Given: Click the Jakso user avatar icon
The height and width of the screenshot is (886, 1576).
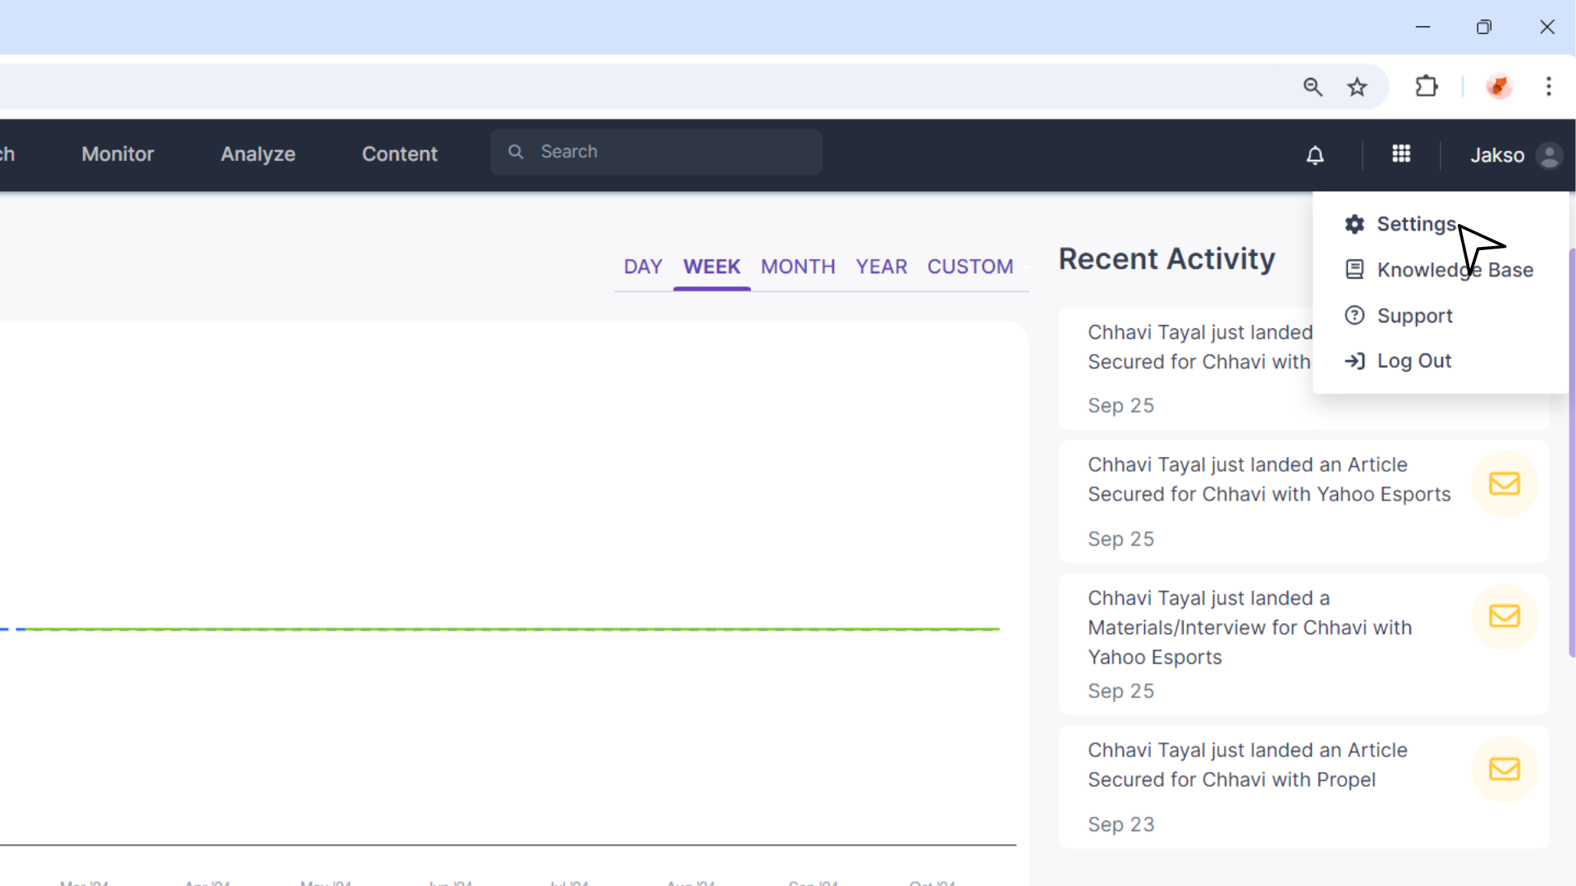Looking at the screenshot, I should (1550, 155).
